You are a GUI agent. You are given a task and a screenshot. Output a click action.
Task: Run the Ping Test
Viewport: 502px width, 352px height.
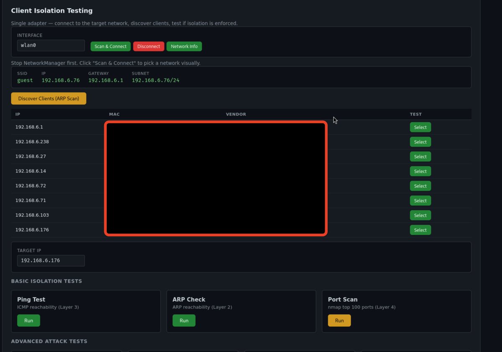pyautogui.click(x=28, y=321)
